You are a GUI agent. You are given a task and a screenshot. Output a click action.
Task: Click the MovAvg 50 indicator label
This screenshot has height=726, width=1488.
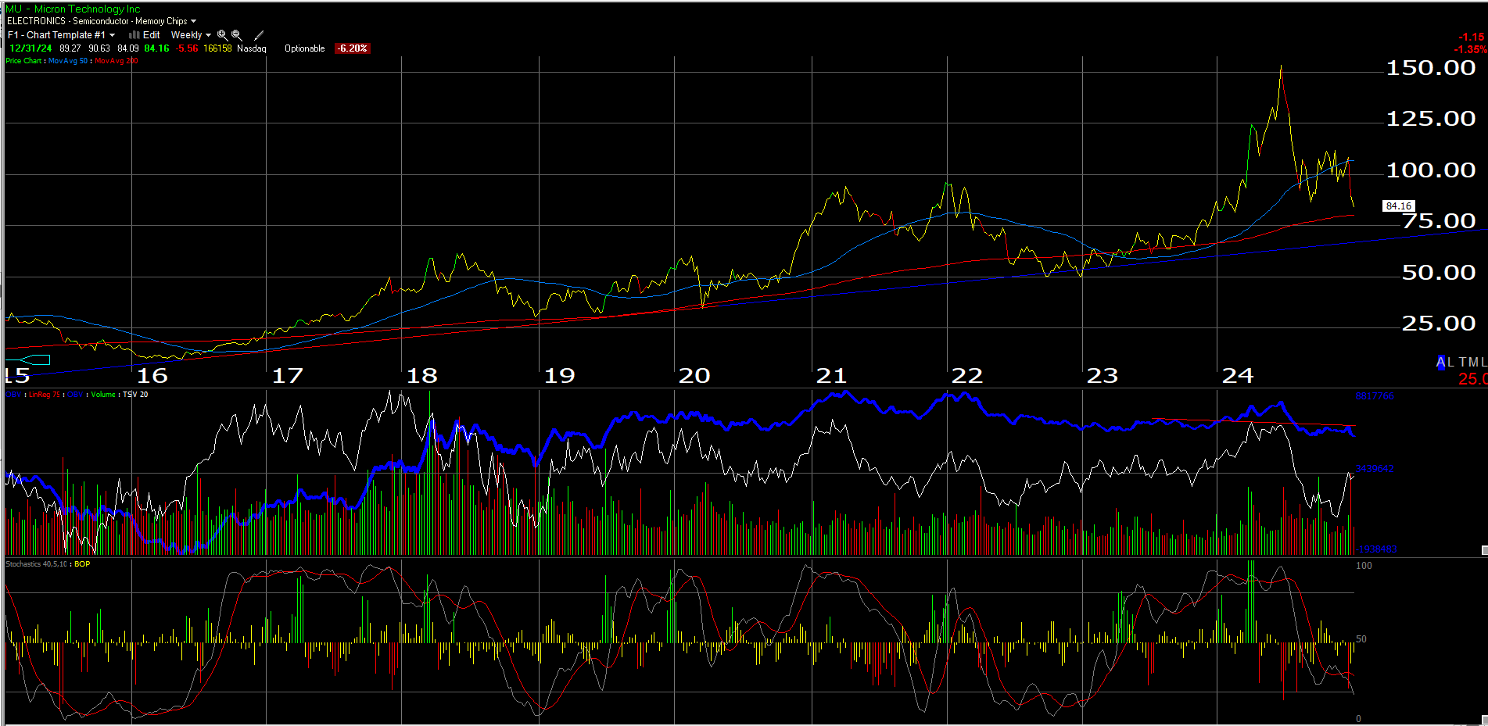coord(68,61)
